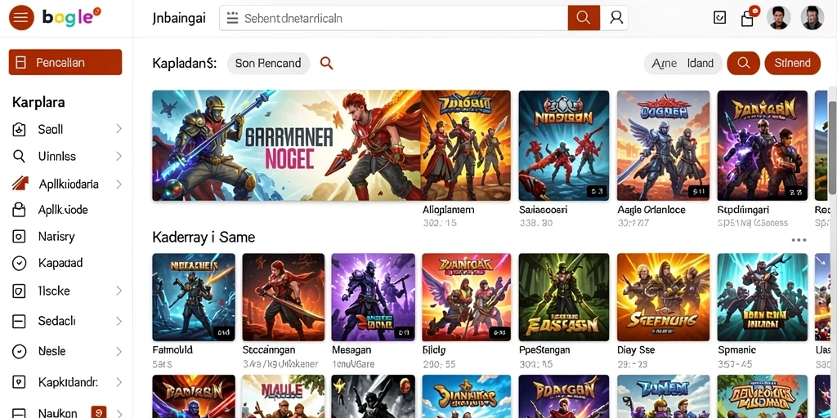Click the Nesle clock icon in the sidebar

point(20,351)
